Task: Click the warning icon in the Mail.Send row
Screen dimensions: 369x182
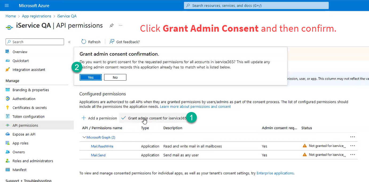Action: (305, 155)
